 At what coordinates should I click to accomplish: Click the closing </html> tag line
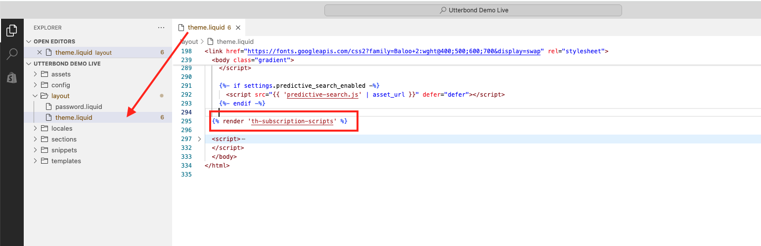pos(217,166)
